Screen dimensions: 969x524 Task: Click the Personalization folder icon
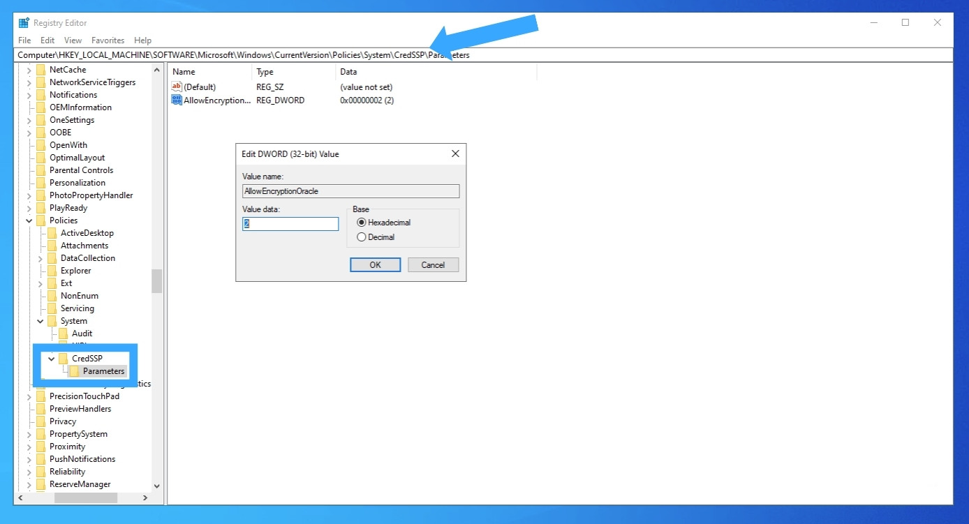[x=40, y=183]
